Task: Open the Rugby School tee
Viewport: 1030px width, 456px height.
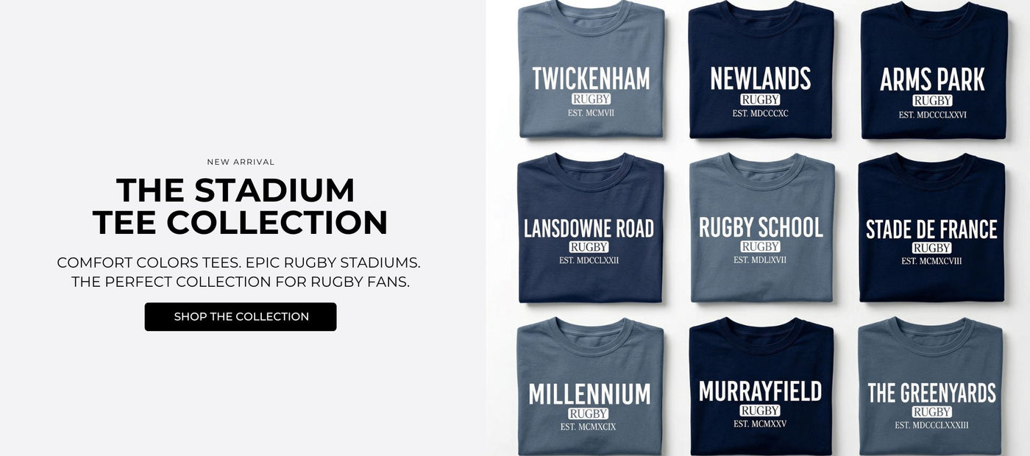Action: coord(761,228)
